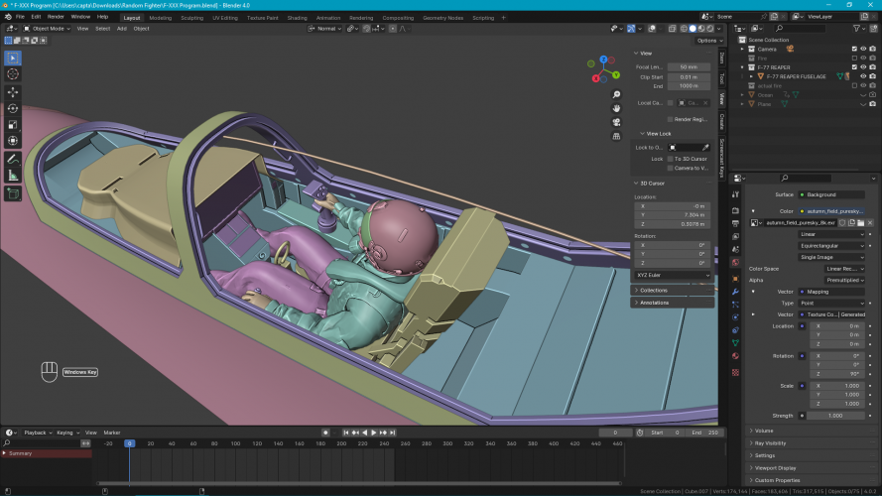Open the Sculpting workspace tab
Image resolution: width=882 pixels, height=496 pixels.
point(192,17)
